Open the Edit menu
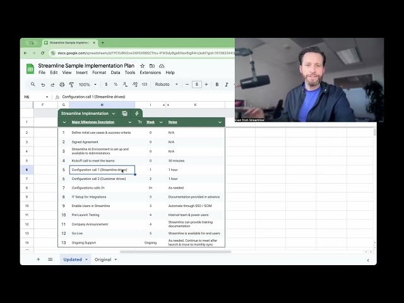The width and height of the screenshot is (404, 303). 54,73
